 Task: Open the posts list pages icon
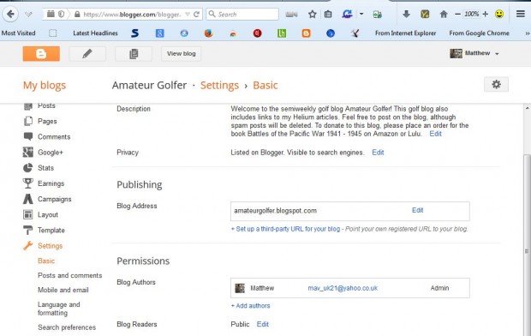[x=134, y=53]
